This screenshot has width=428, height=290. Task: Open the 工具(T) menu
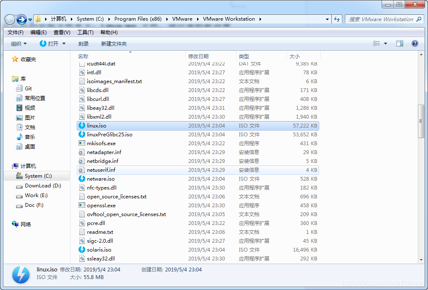[85, 33]
